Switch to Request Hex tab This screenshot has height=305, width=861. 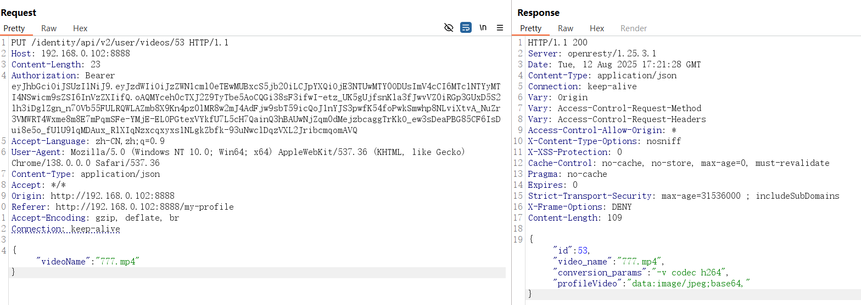tap(80, 28)
